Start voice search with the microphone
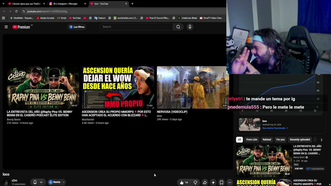The image size is (331, 186). tap(190, 27)
